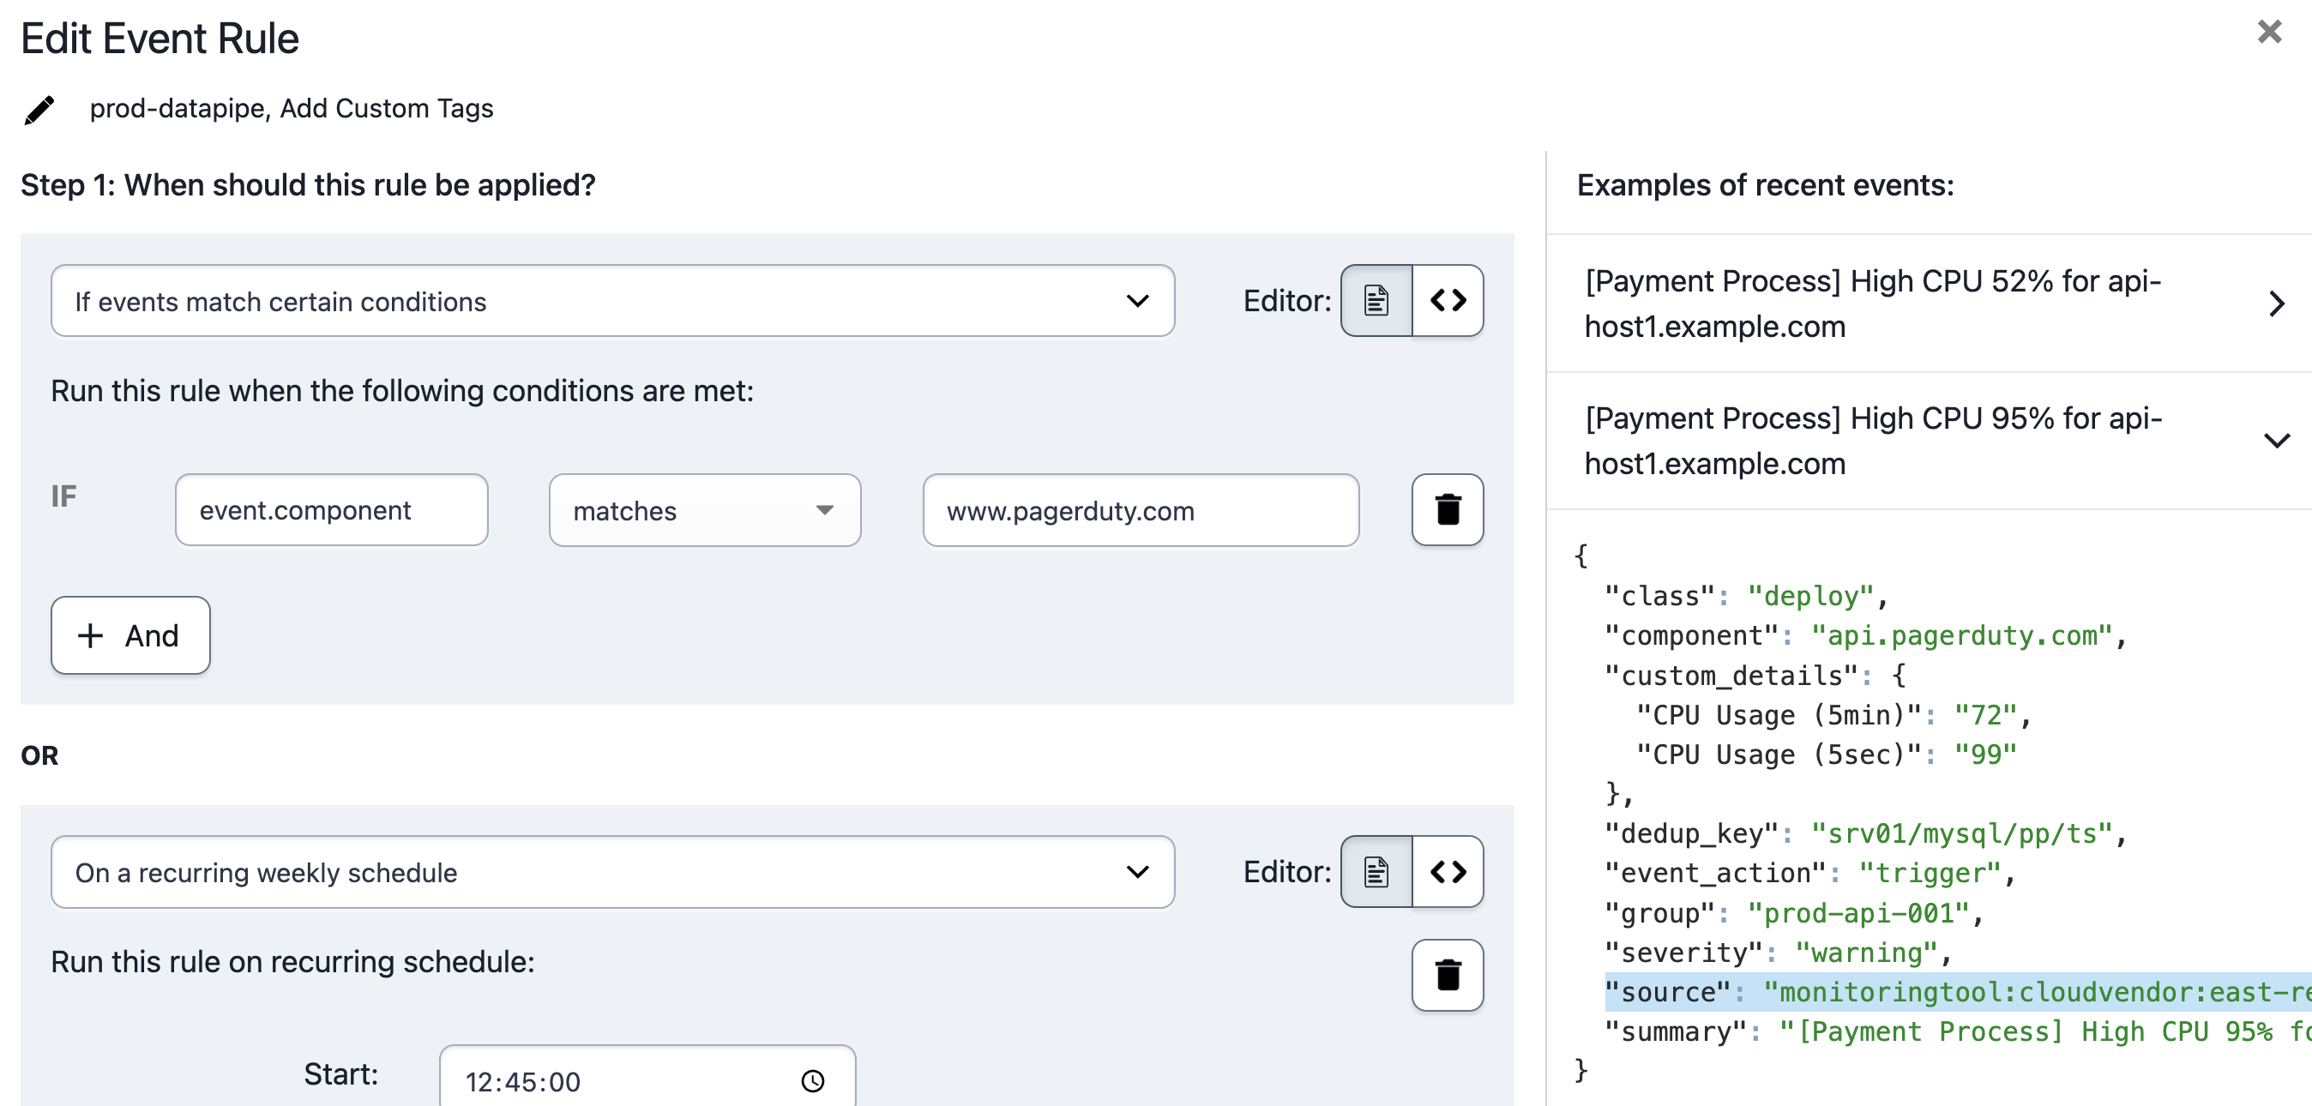
Task: Click the pencil icon to edit rule name
Action: click(38, 110)
